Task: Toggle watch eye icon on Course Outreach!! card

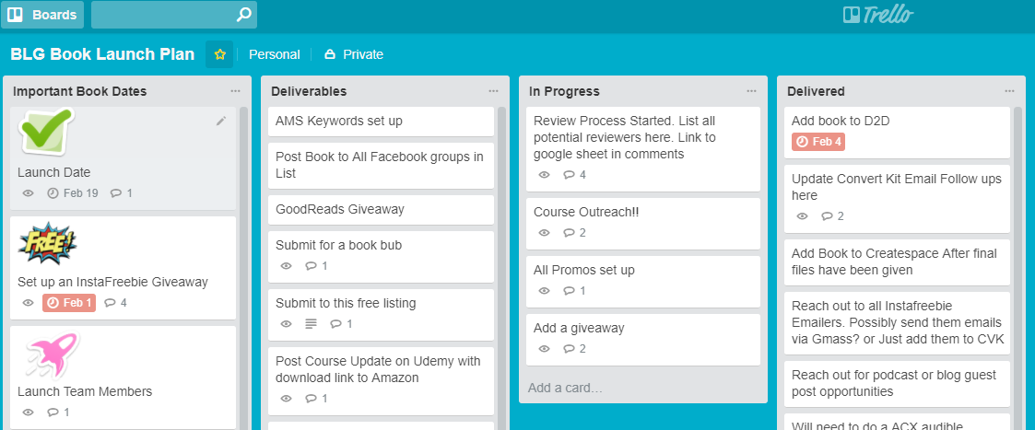Action: point(544,233)
